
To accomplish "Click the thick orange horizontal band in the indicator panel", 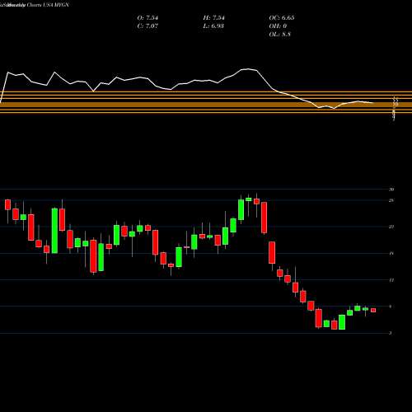I will [206, 105].
